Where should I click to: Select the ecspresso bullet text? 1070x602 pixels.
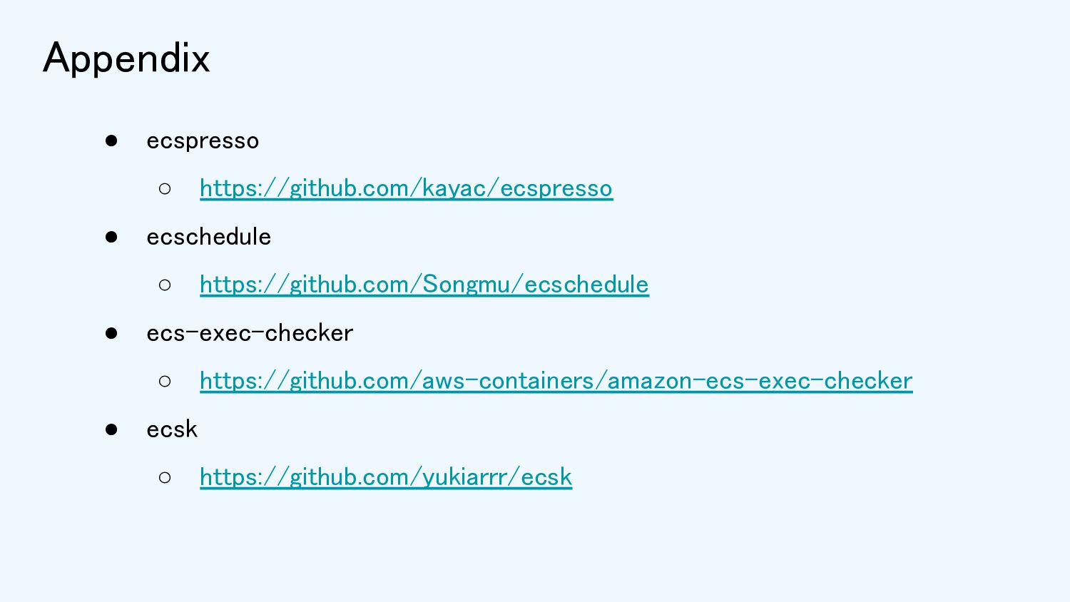[203, 141]
